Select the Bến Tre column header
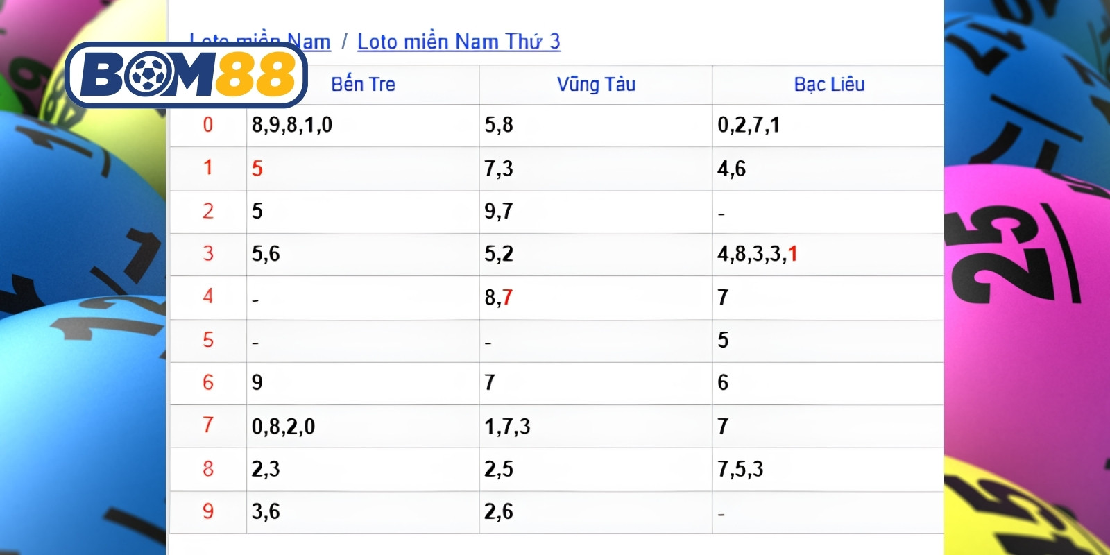 tap(363, 85)
